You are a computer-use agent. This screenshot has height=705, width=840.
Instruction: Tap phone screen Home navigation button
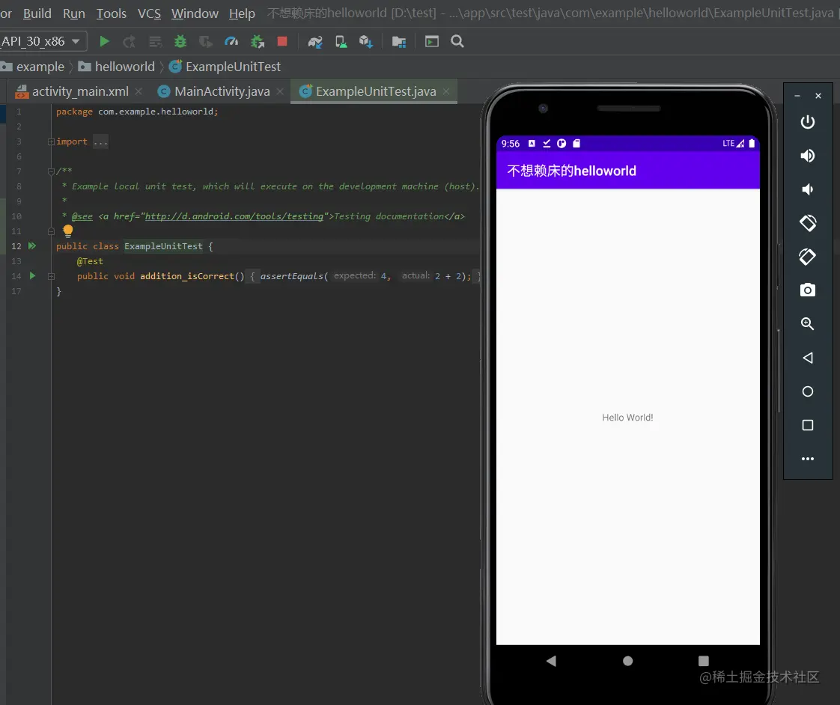tap(628, 661)
